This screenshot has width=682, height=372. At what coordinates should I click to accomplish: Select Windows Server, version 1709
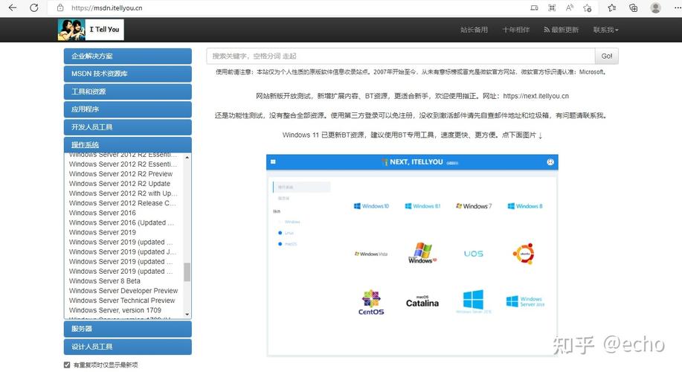115,310
